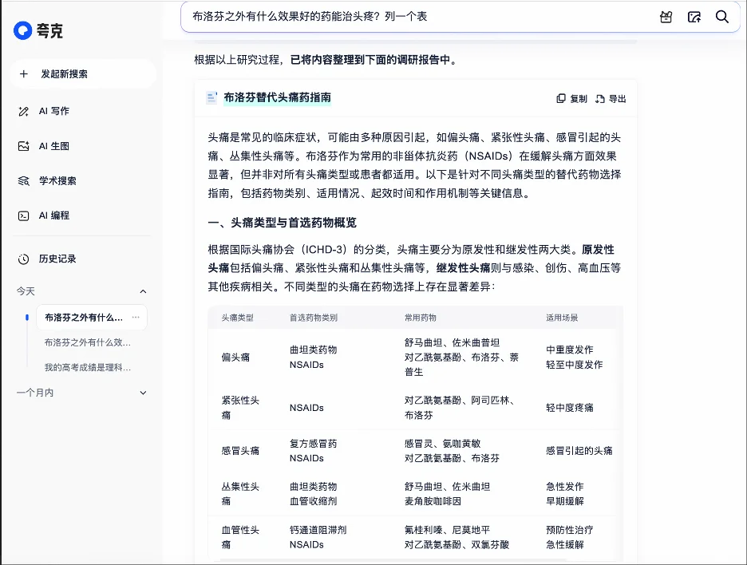747x565 pixels.
Task: Open 学术搜索 from sidebar
Action: [x=57, y=180]
